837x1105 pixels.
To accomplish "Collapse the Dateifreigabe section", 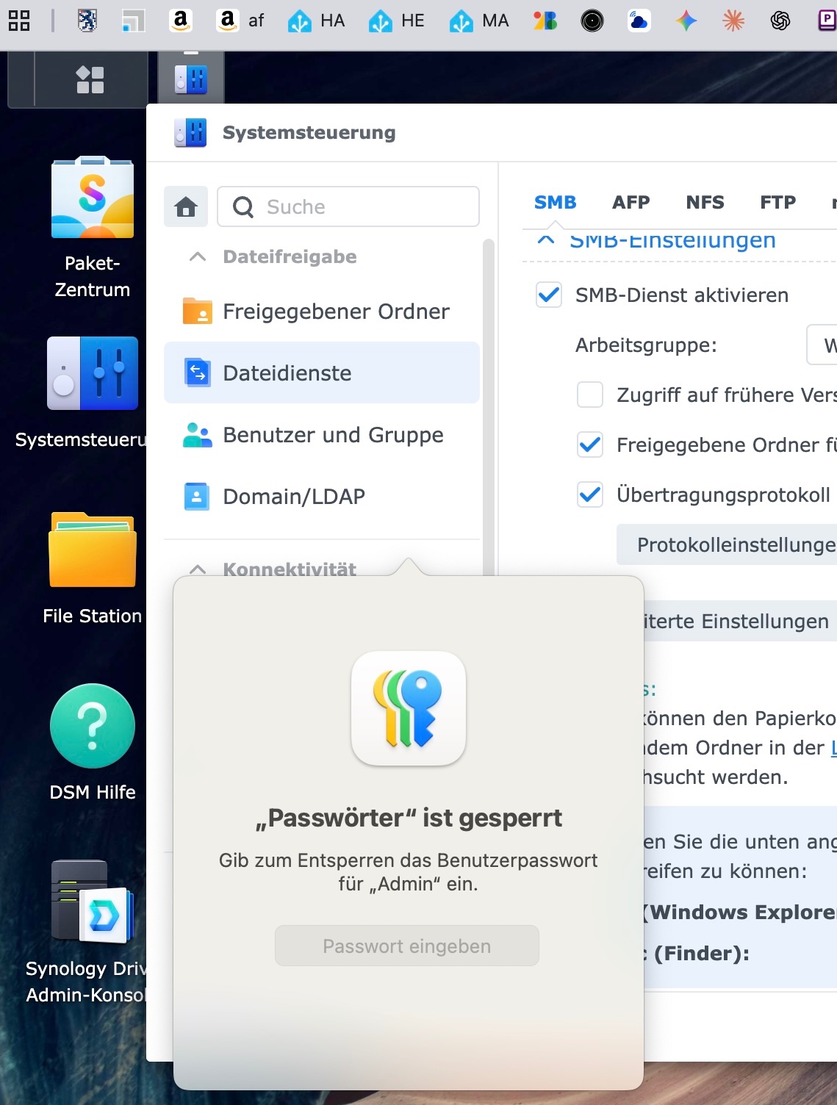I will tap(198, 256).
